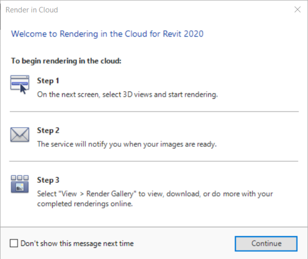This screenshot has height=259, width=308.
Task: Click 'select 3D views and start rendering' text
Action: click(160, 95)
